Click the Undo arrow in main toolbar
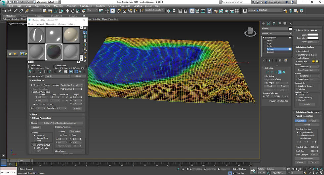 coord(4,11)
